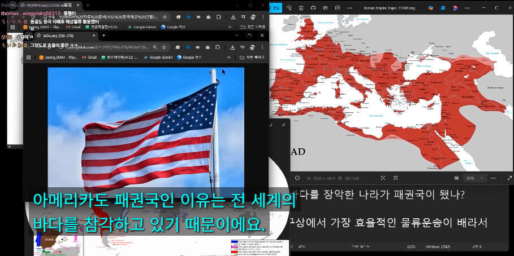Start slideshow icon in Photos toolbar
The height and width of the screenshot is (256, 514).
coord(338,8)
